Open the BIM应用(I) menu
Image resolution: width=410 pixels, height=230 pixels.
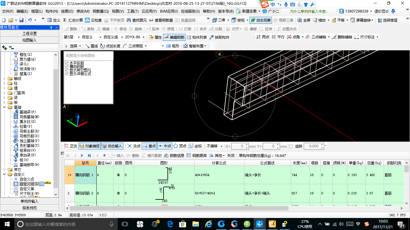[x=169, y=11]
